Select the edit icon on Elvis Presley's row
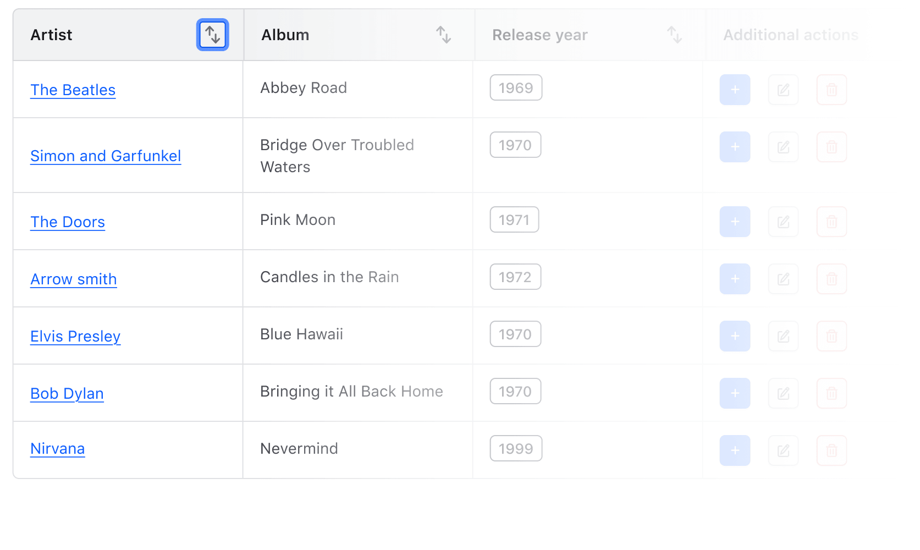The width and height of the screenshot is (920, 550). pyautogui.click(x=783, y=336)
